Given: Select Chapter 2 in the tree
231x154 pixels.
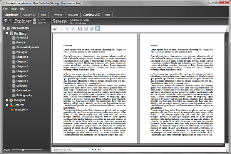Looking at the screenshot, I should [x=22, y=62].
